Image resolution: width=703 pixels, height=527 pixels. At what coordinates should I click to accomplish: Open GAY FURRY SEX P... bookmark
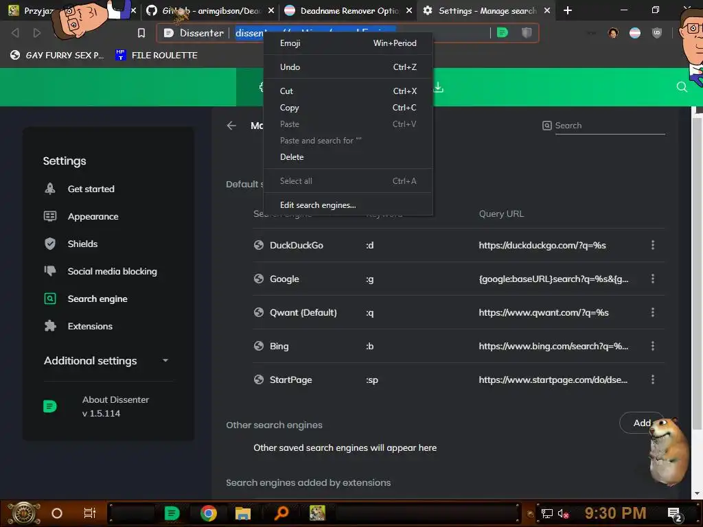[57, 55]
